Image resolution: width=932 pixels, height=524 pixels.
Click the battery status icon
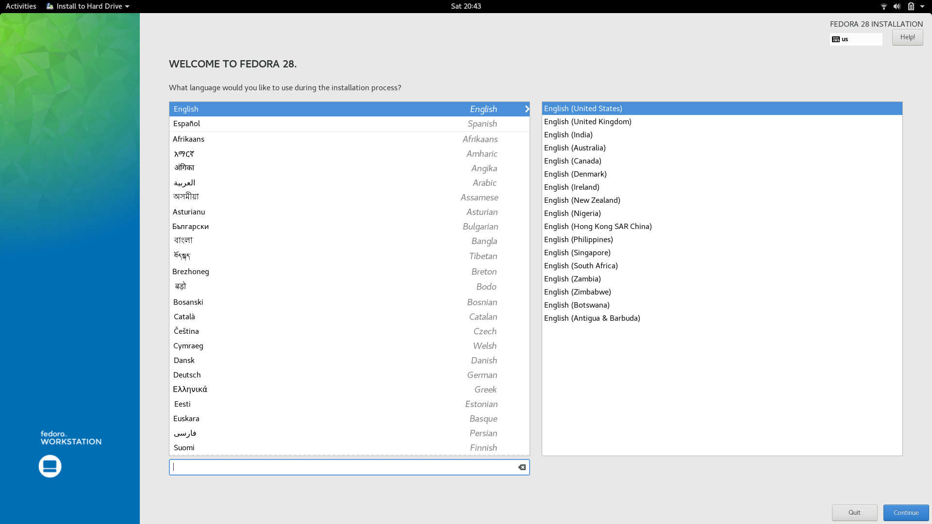(911, 6)
